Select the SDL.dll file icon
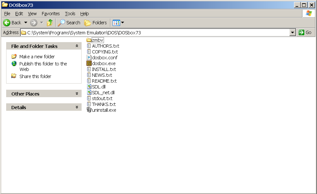 coord(89,87)
